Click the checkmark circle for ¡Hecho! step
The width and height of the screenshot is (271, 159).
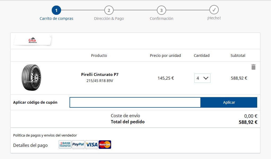click(x=214, y=10)
